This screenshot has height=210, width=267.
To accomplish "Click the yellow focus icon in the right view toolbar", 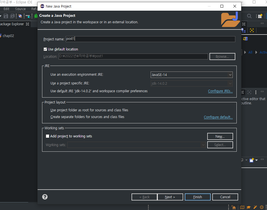I will coord(252,30).
